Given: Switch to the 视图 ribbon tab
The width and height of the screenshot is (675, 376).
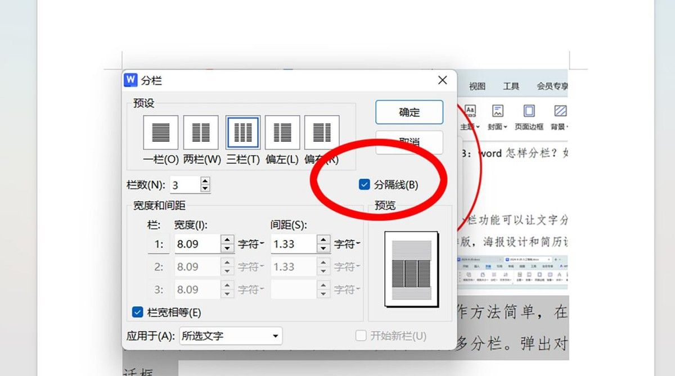Looking at the screenshot, I should click(x=478, y=87).
